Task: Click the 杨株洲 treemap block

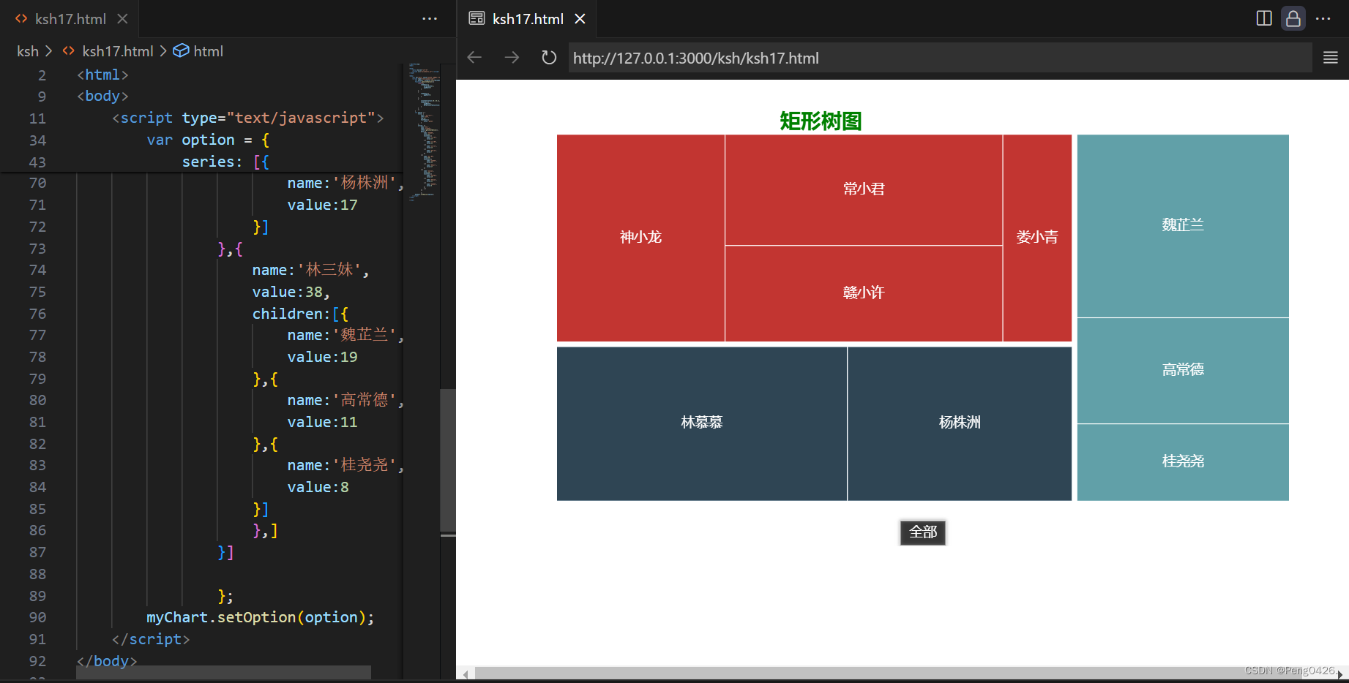Action: click(960, 423)
